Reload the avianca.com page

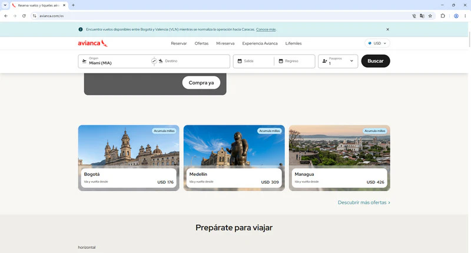tap(24, 16)
